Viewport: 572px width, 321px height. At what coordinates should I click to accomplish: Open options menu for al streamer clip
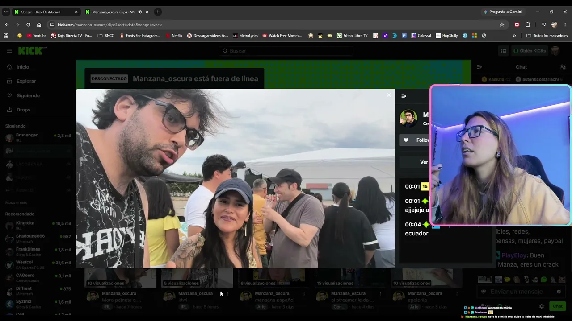pos(381,294)
